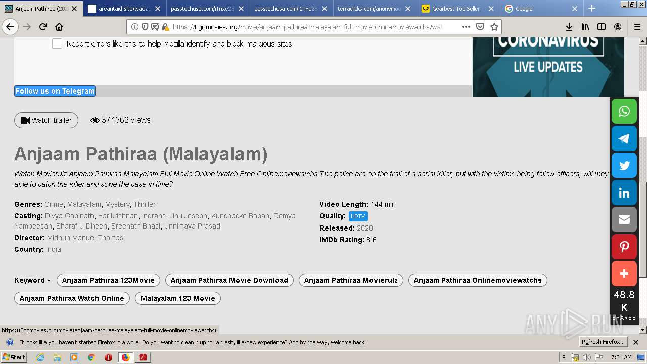
Task: Open the Library menu
Action: coord(585,27)
